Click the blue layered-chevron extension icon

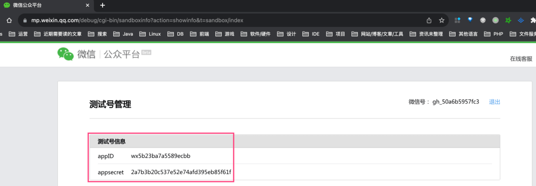point(521,20)
